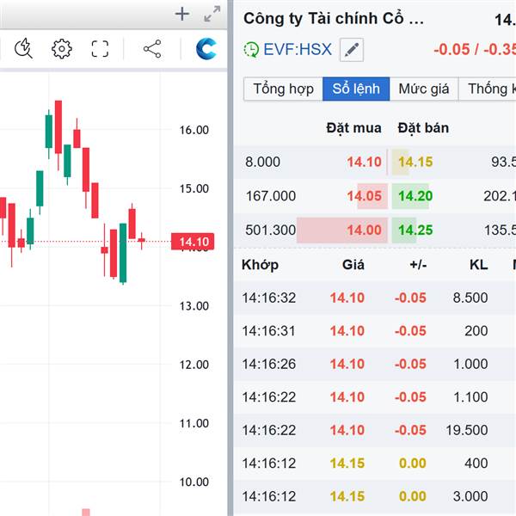Click the lightning magnifier icon
This screenshot has height=516, width=516.
[x=23, y=49]
